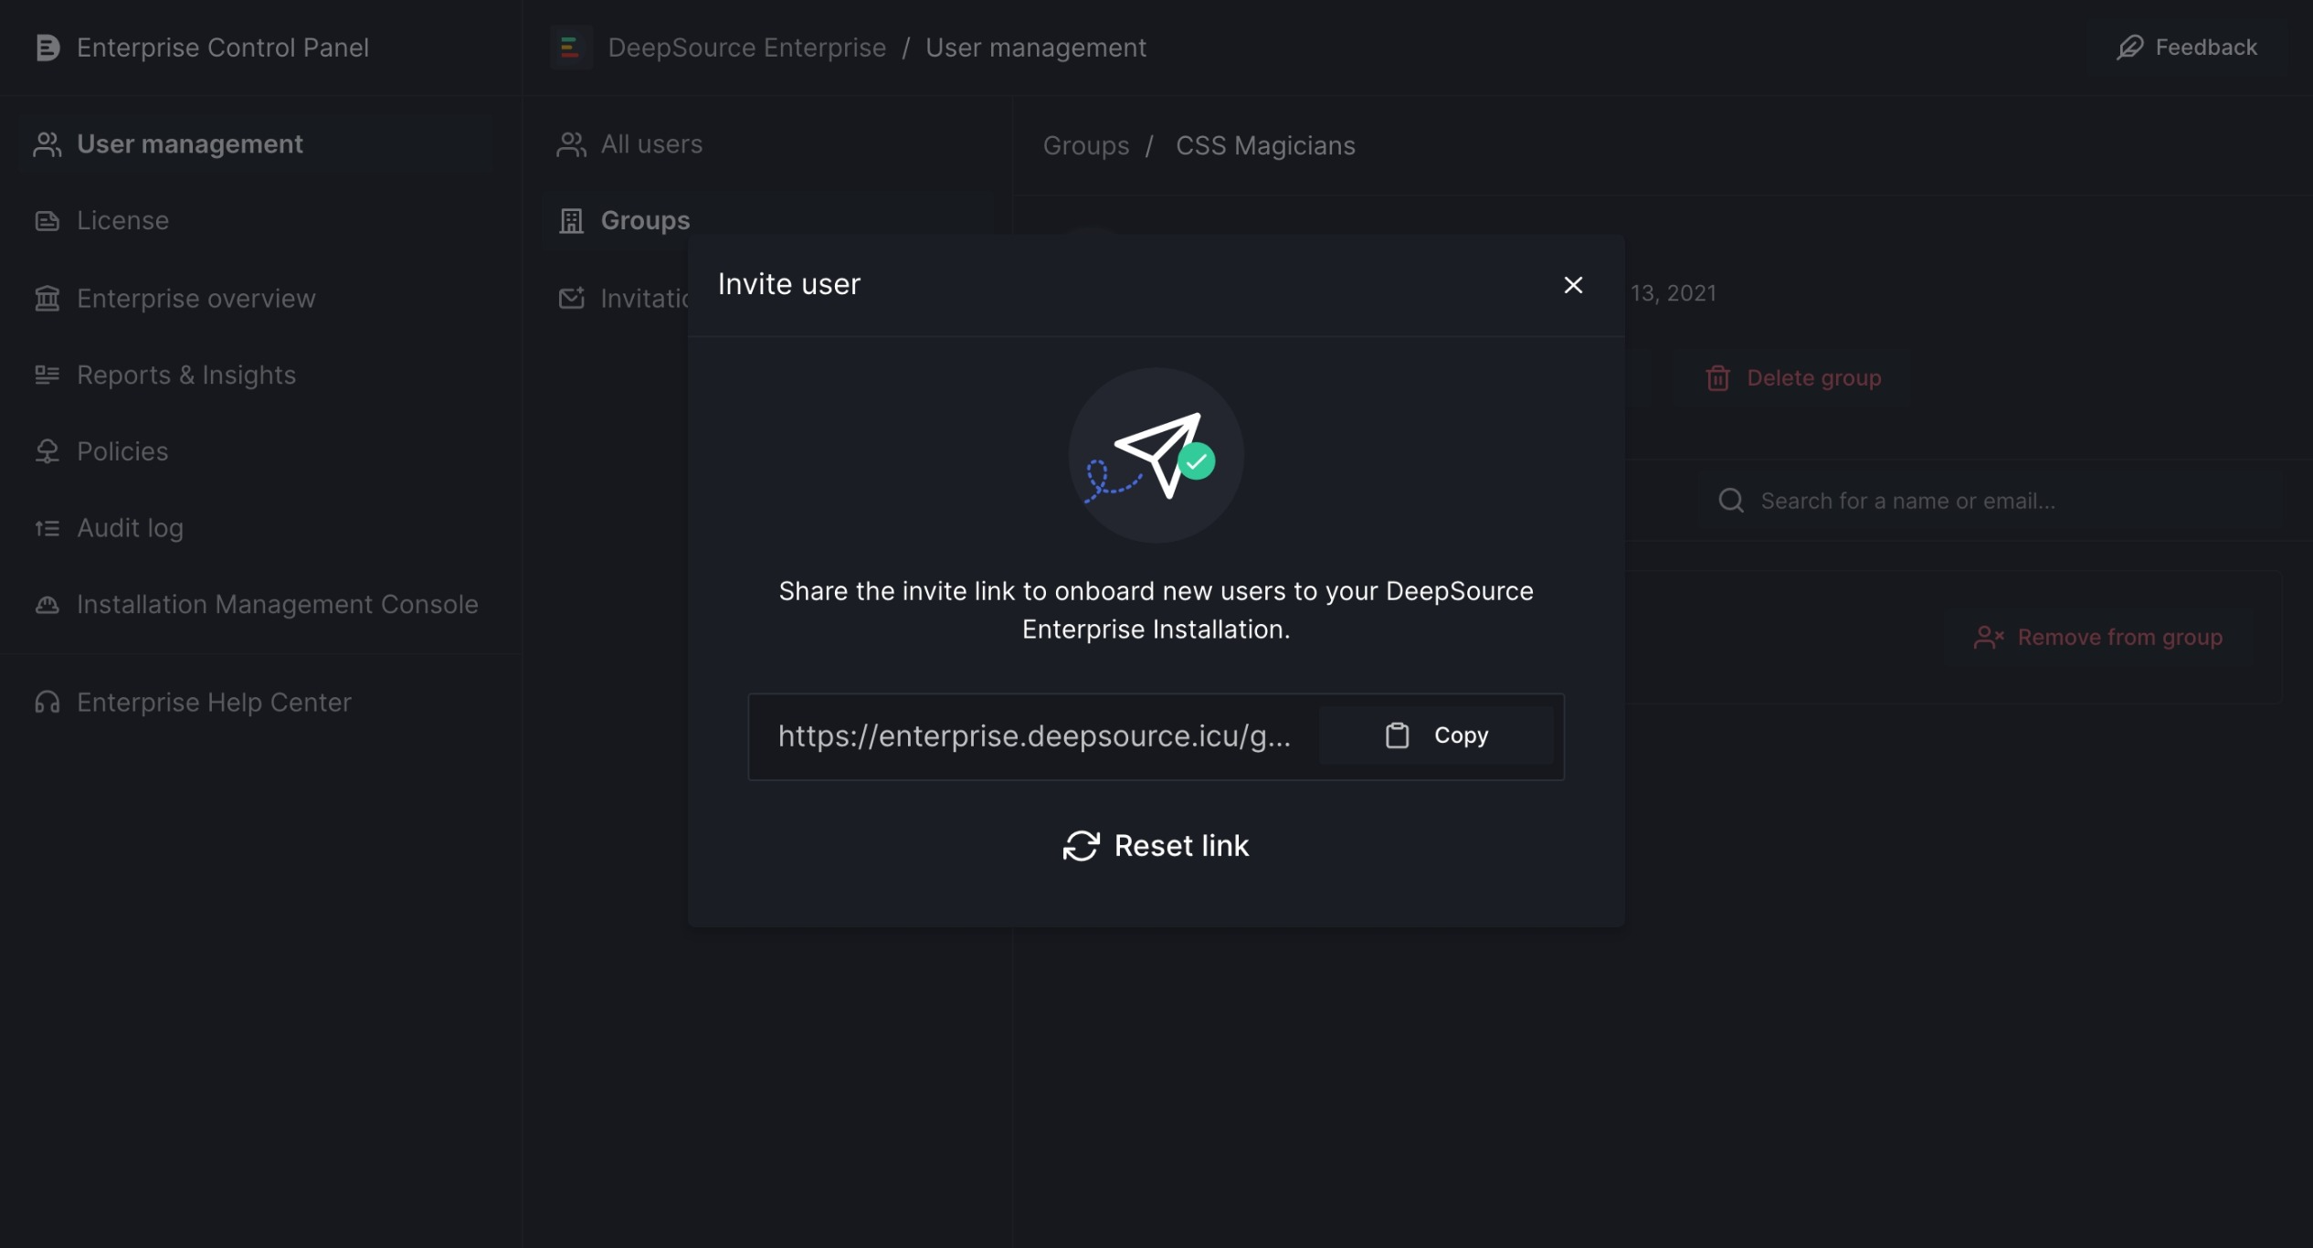
Task: Select the Policies shield icon
Action: (x=48, y=450)
